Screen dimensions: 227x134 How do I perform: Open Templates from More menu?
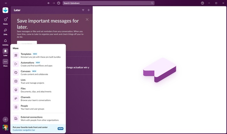click(38, 55)
